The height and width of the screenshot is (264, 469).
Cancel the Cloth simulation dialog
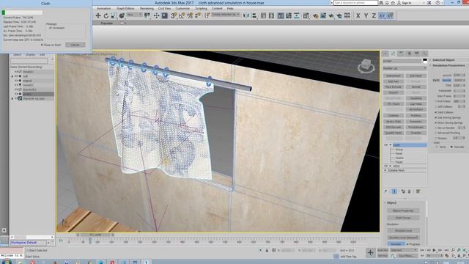[75, 45]
